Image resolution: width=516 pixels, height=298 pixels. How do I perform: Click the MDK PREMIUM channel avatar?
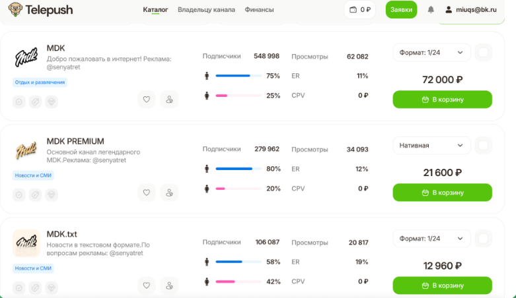click(26, 150)
